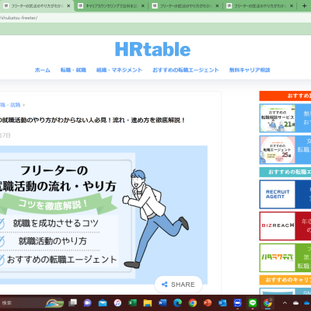
Task: Select the active first browser tab
Action: pyautogui.click(x=37, y=5)
